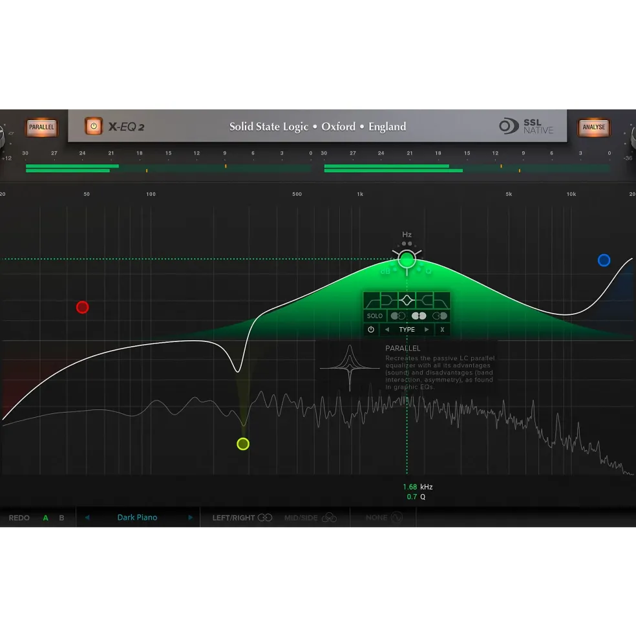Click the NONE phase mode option
The image size is (636, 637).
384,517
